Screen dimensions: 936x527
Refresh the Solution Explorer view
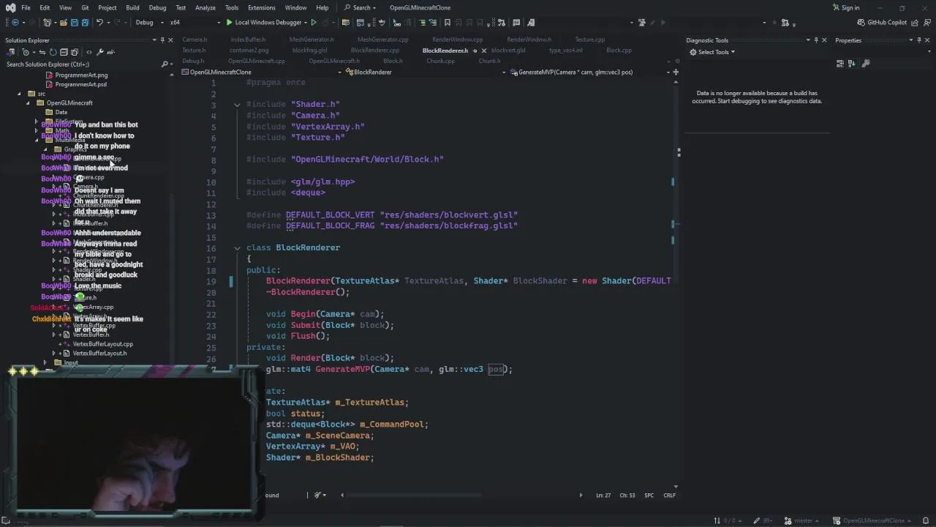pos(53,52)
